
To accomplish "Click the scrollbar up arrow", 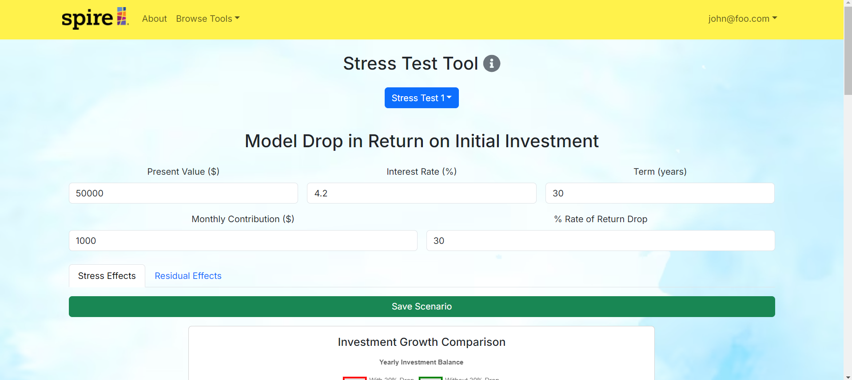I will click(x=848, y=4).
